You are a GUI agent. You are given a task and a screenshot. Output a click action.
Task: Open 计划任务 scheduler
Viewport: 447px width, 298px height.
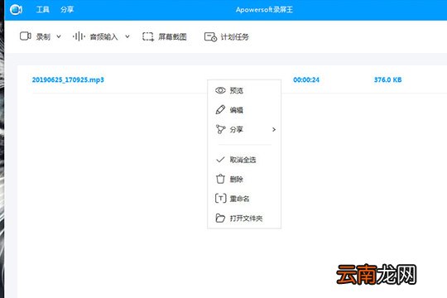(x=234, y=36)
